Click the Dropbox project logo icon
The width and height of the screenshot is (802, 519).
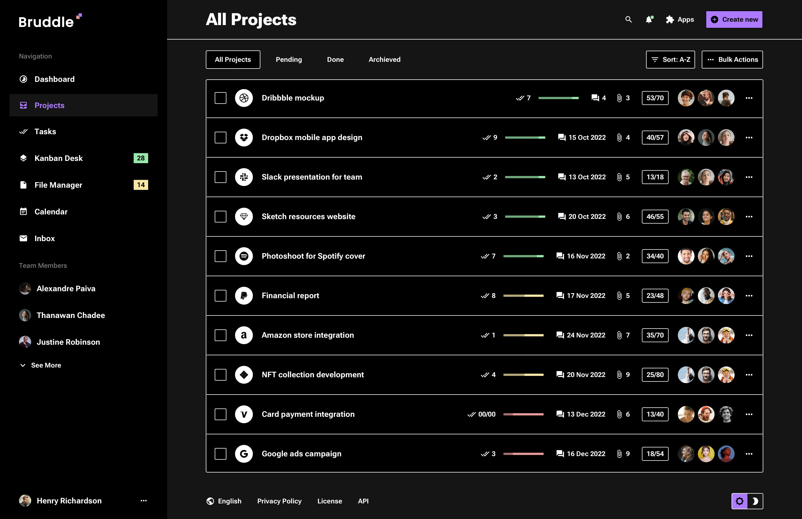coord(244,137)
